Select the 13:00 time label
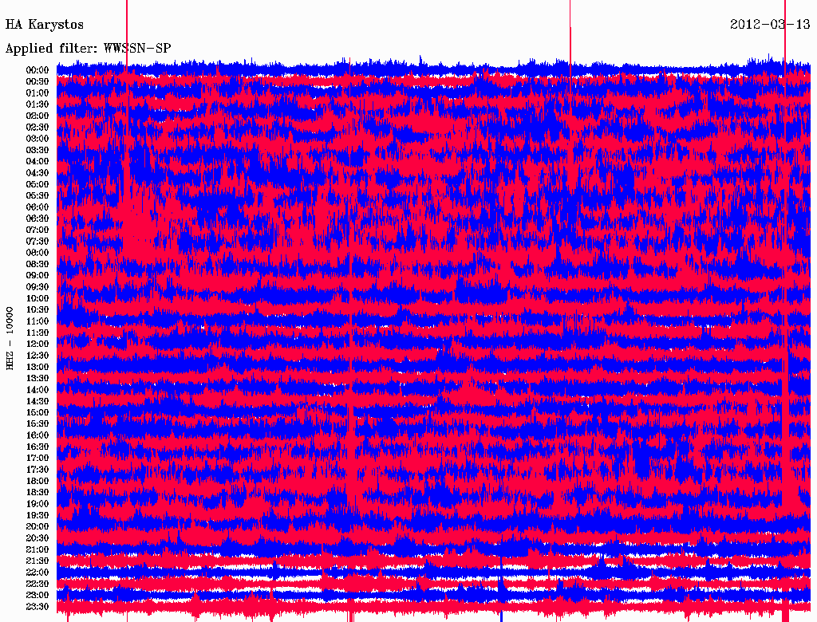Image resolution: width=817 pixels, height=622 pixels. tap(37, 367)
